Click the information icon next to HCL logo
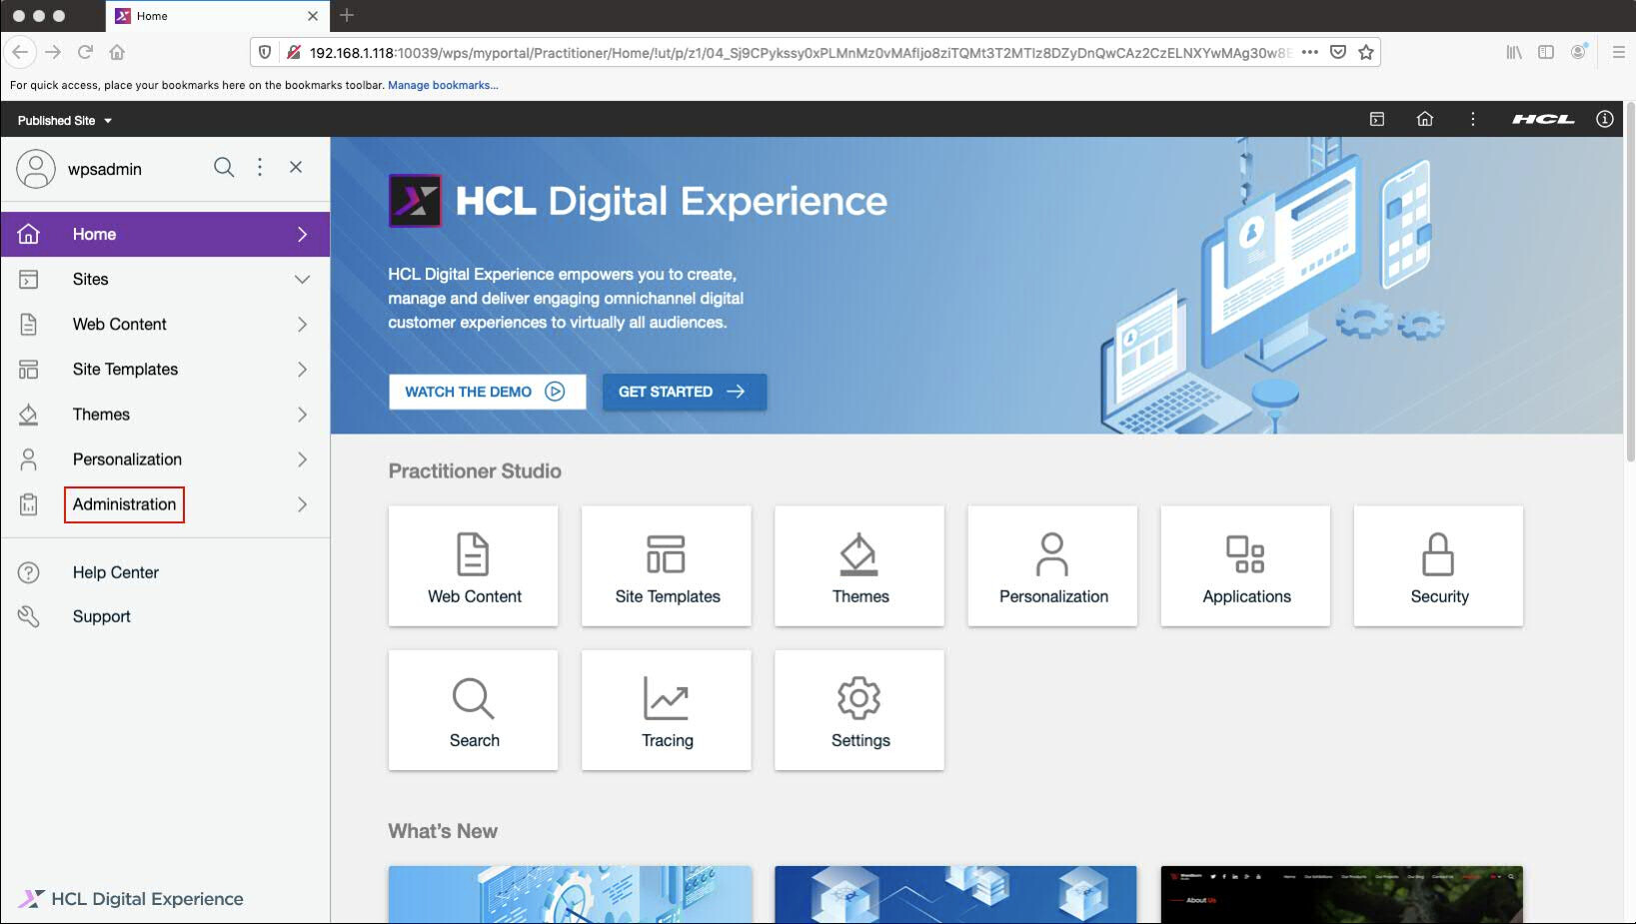This screenshot has width=1636, height=924. click(1605, 119)
